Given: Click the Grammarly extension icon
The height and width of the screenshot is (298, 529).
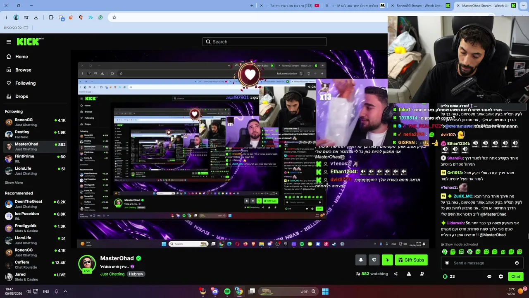Looking at the screenshot, I should click(x=100, y=17).
